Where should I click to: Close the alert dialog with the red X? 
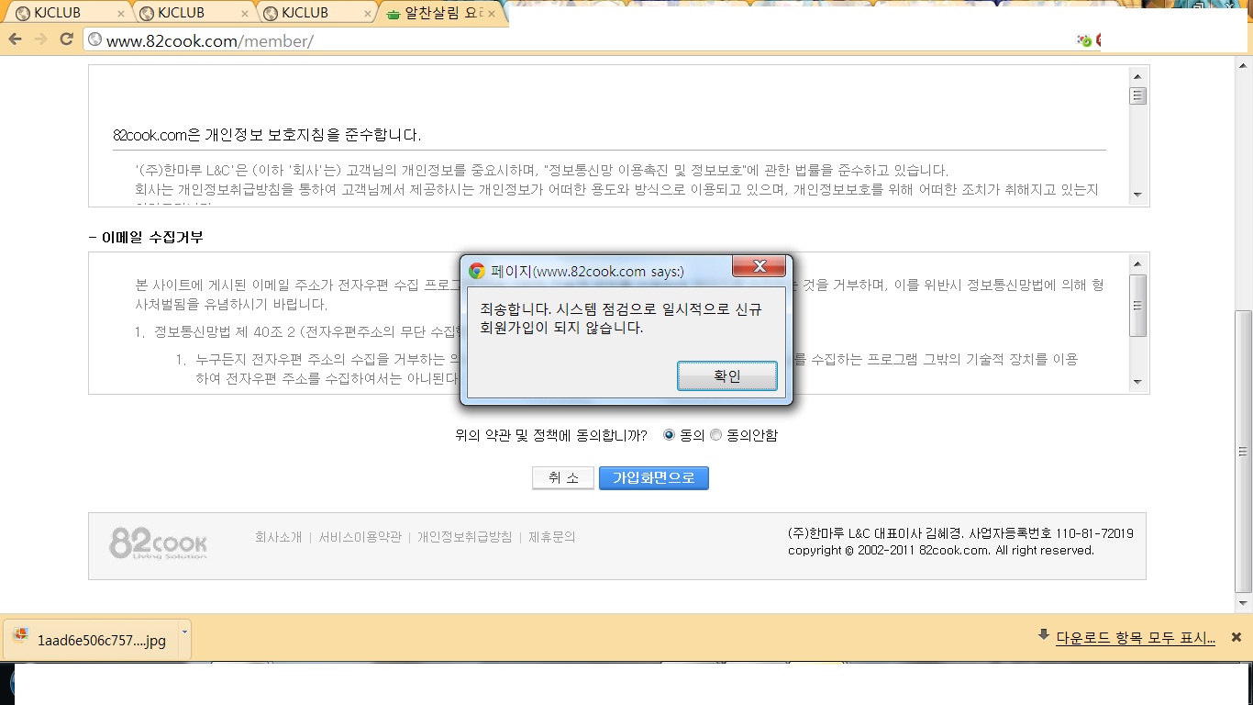coord(759,267)
